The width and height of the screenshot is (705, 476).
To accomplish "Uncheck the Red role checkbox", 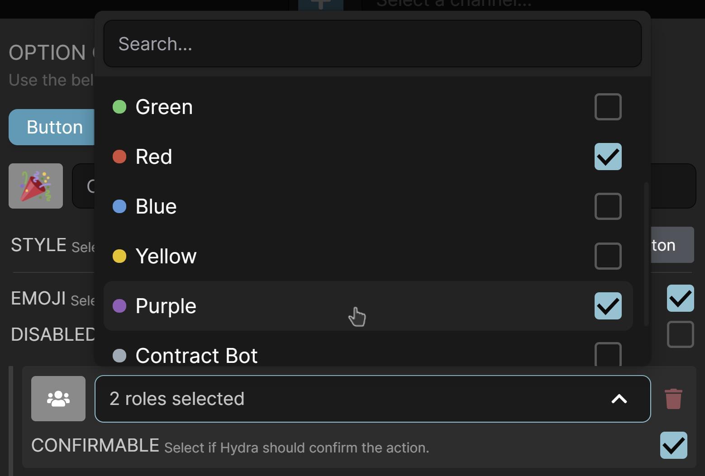I will click(608, 157).
